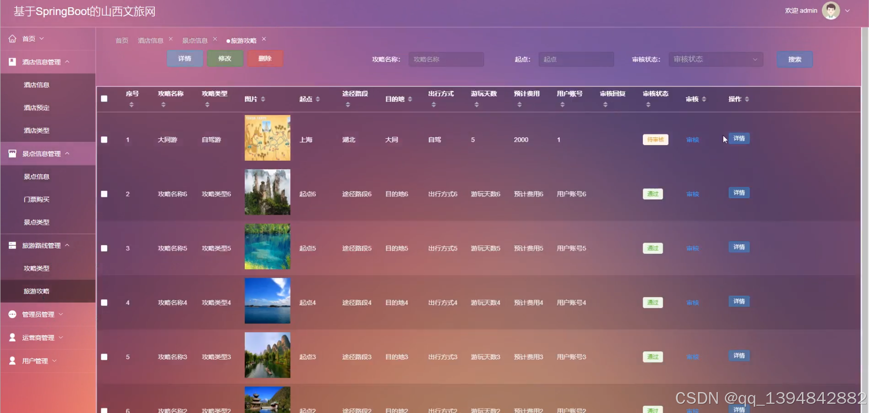Sort by 起点 column arrows
The image size is (869, 413).
click(318, 99)
